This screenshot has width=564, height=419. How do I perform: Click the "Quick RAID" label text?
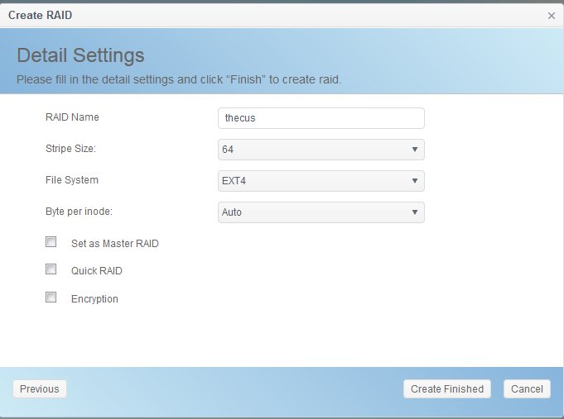pyautogui.click(x=96, y=271)
